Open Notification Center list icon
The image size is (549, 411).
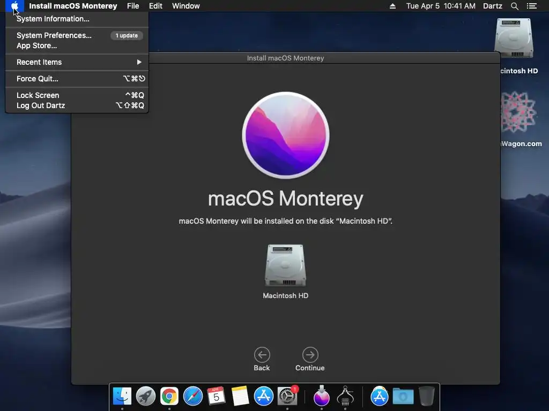click(532, 6)
